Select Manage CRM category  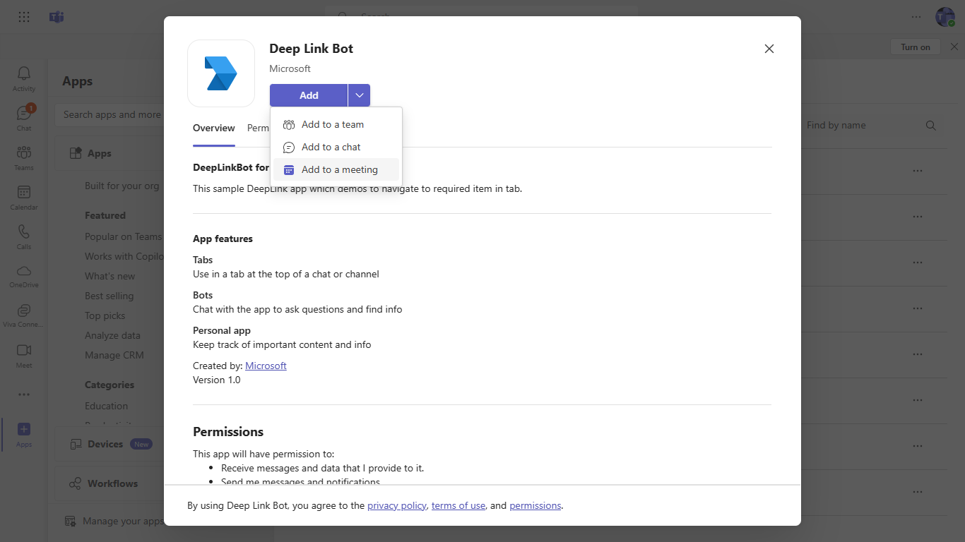tap(114, 356)
